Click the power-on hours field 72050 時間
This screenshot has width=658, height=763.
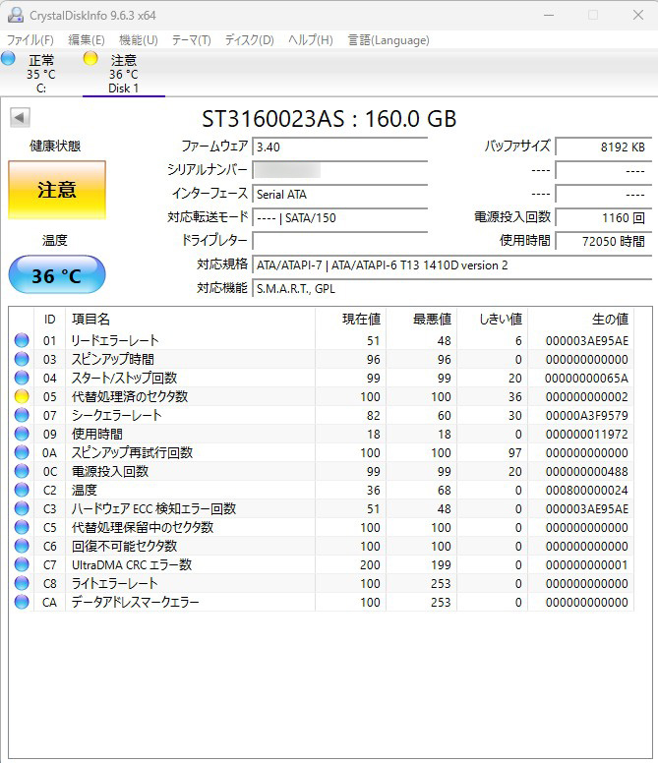604,241
